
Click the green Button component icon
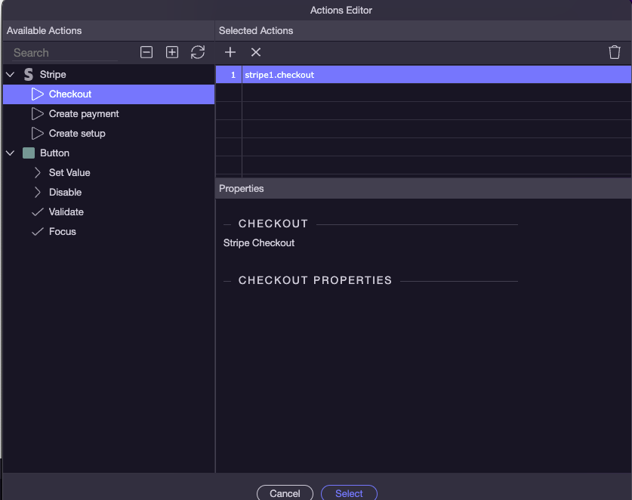click(29, 153)
